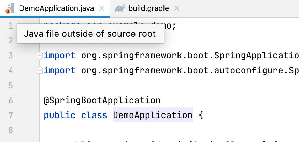This screenshot has width=299, height=142.
Task: Click the highlighted DemoApplication class name
Action: coord(153,115)
